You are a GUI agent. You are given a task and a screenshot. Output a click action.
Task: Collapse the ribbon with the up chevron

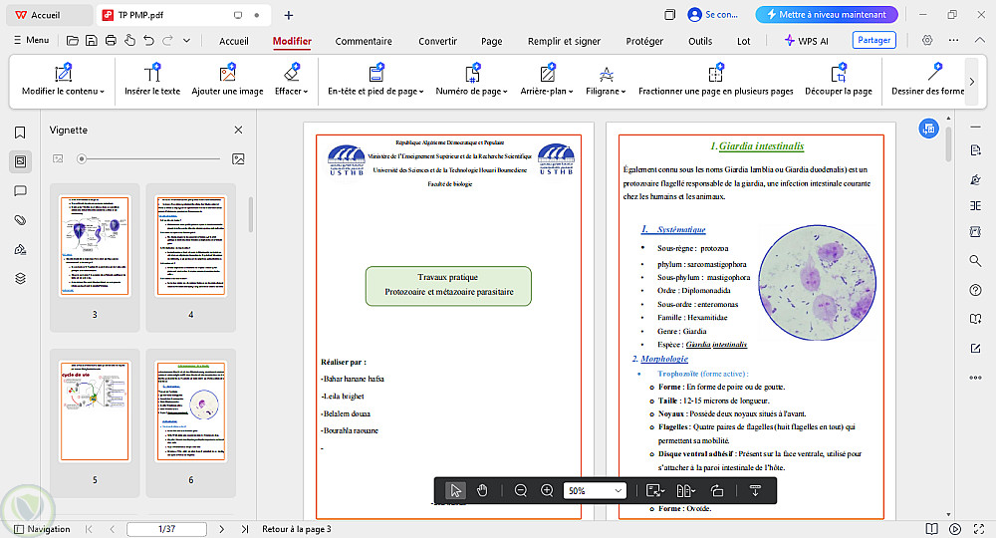coord(979,40)
